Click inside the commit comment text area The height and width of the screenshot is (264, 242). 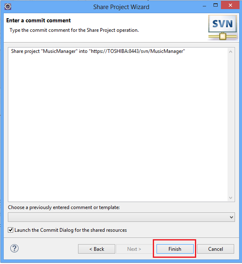click(118, 125)
